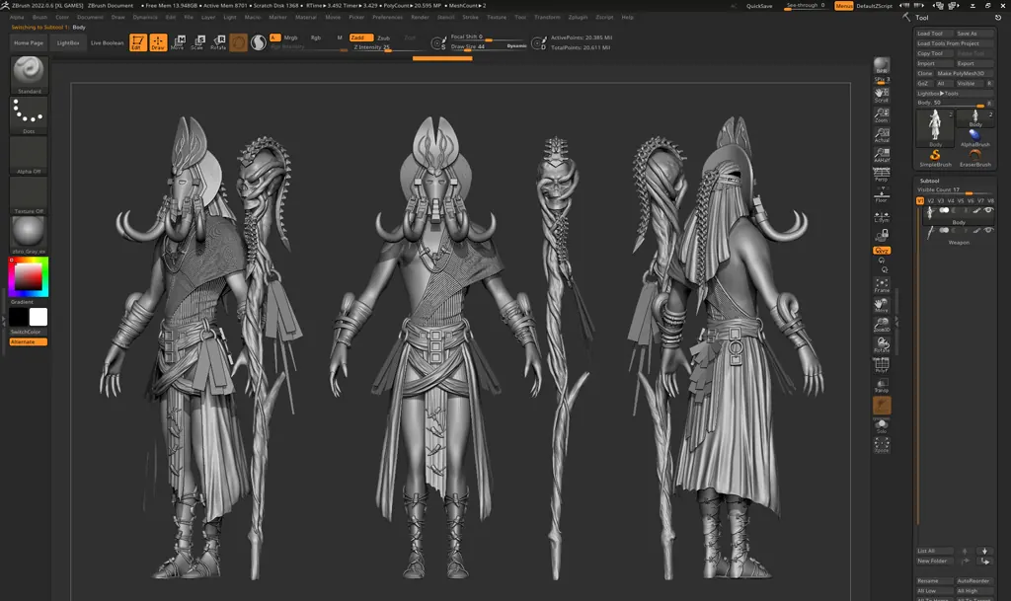Open the Alpha Off selector
The width and height of the screenshot is (1011, 601).
click(x=29, y=155)
